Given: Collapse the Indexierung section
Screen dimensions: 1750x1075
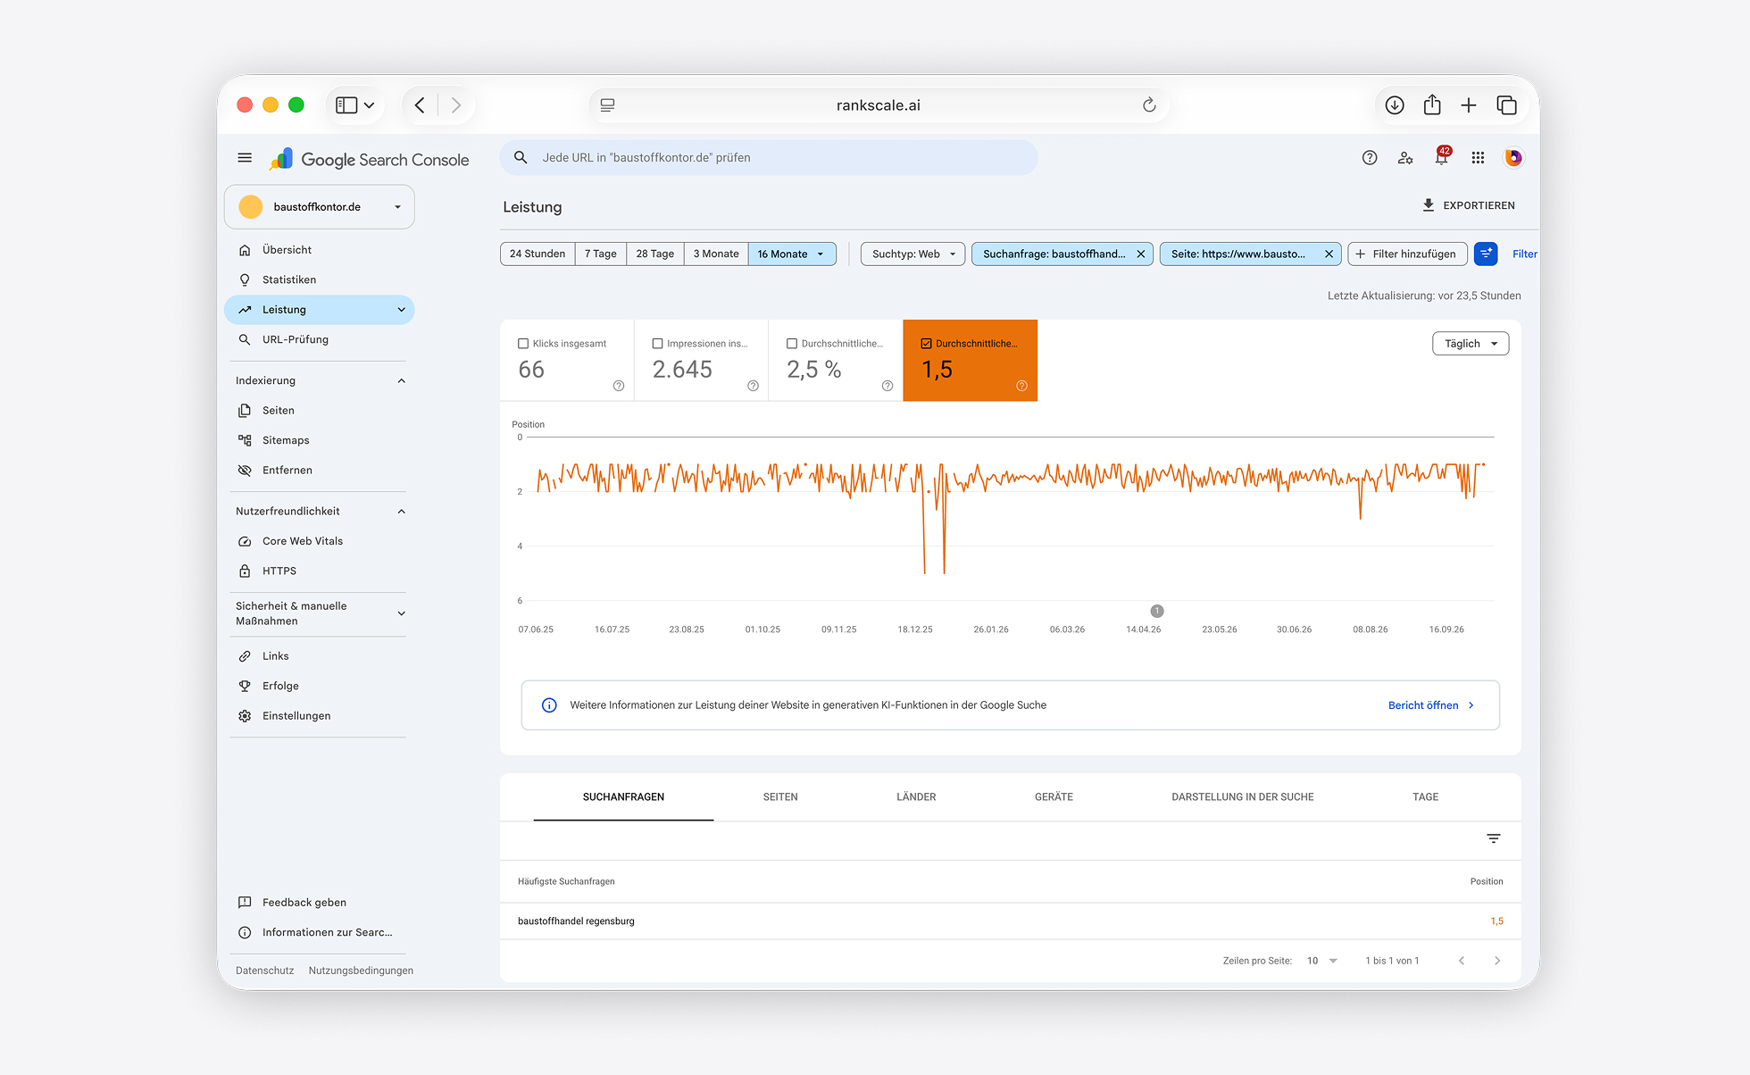Looking at the screenshot, I should click(x=402, y=381).
